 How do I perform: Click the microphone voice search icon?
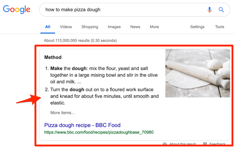click(209, 10)
